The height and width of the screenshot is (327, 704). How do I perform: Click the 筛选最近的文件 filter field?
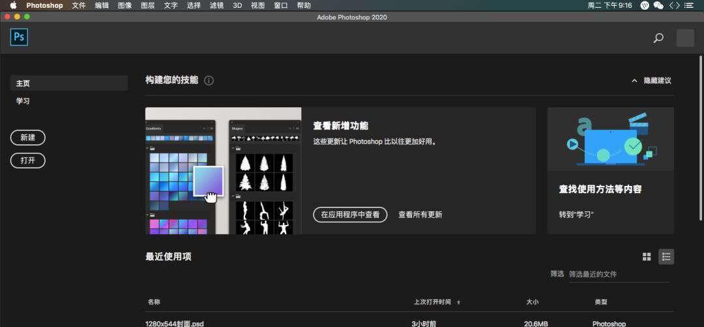coord(619,274)
